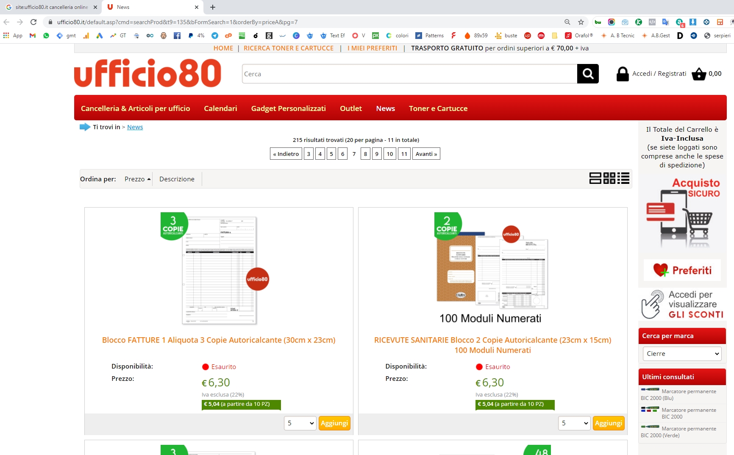Open the browser zoom magnifier icon
The height and width of the screenshot is (455, 734).
click(x=567, y=22)
